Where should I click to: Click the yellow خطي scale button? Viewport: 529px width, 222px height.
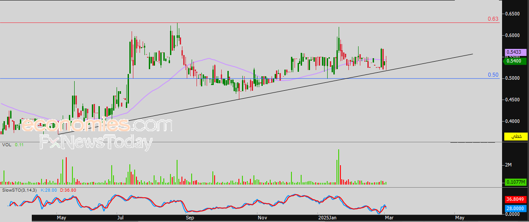tap(516, 137)
